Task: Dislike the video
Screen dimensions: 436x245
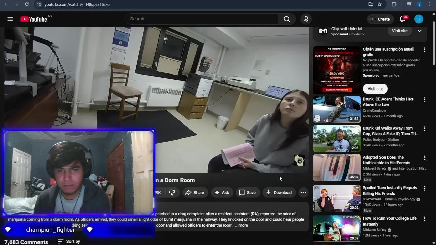Action: click(x=172, y=193)
